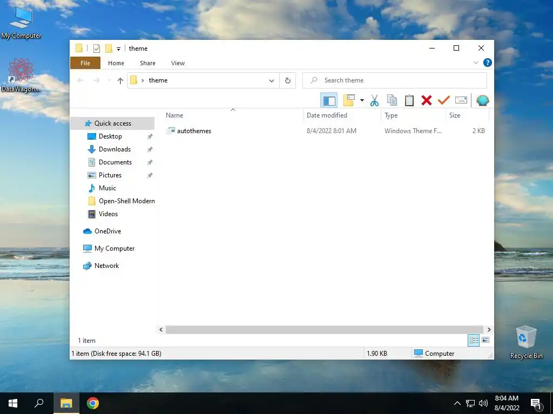This screenshot has width=553, height=414.
Task: Toggle the navigation pane toolbar button
Action: coord(329,101)
